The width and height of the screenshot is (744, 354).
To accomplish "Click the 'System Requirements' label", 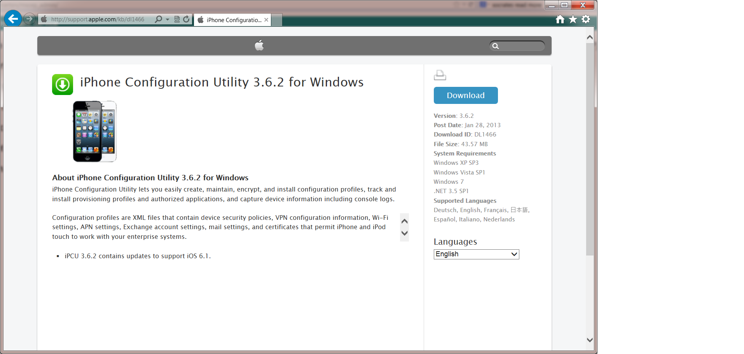I will point(465,154).
